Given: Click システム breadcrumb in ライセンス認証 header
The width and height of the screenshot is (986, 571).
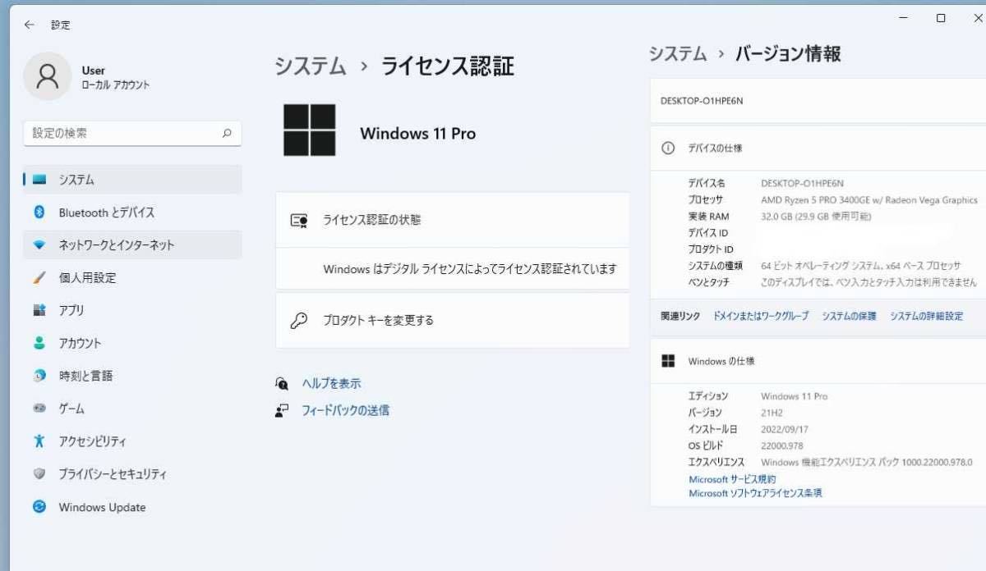Looking at the screenshot, I should [310, 66].
